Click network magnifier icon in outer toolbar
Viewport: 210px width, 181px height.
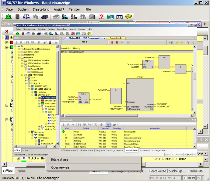(65, 17)
